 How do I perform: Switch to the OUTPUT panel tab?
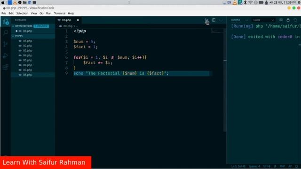pyautogui.click(x=236, y=20)
